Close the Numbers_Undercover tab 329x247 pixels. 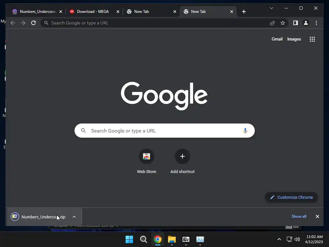(x=61, y=12)
